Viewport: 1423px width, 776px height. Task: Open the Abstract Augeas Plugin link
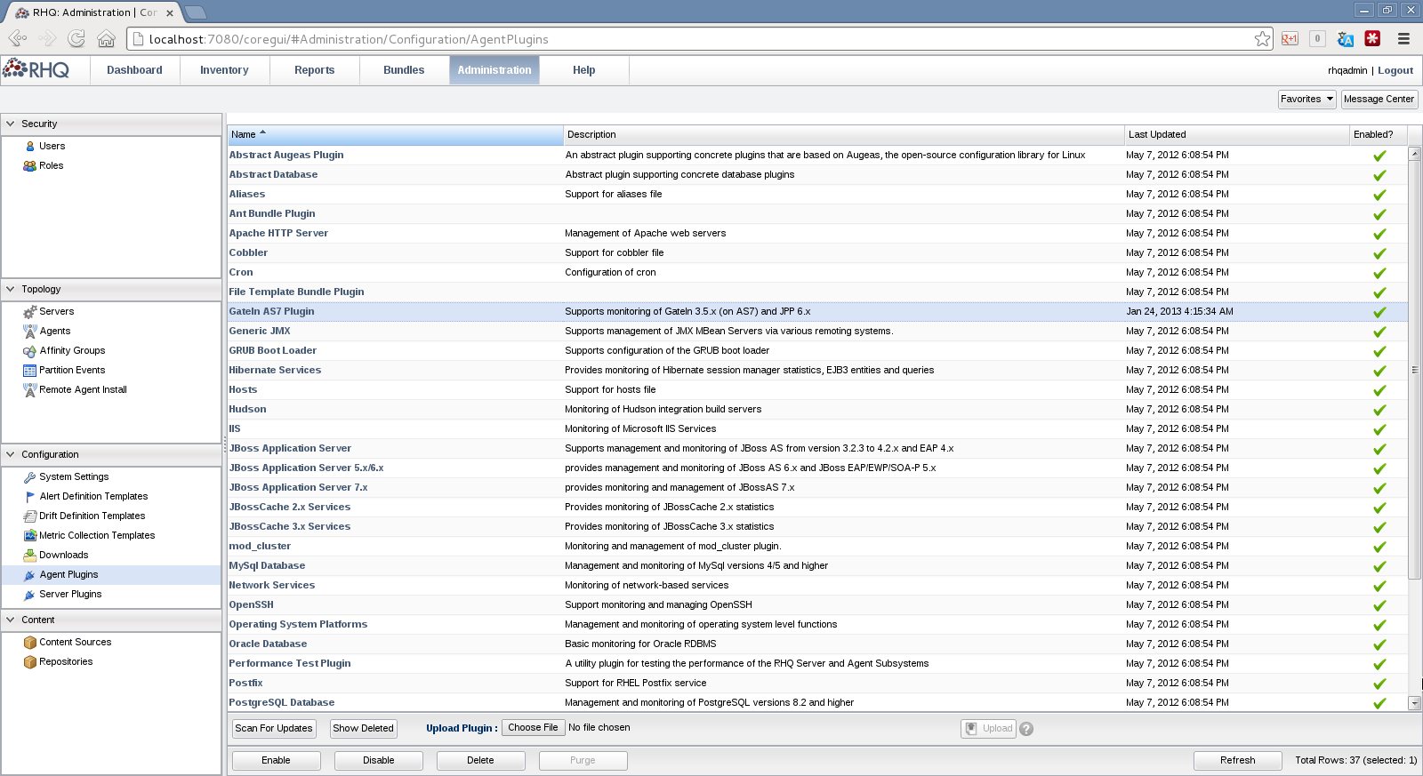(286, 155)
